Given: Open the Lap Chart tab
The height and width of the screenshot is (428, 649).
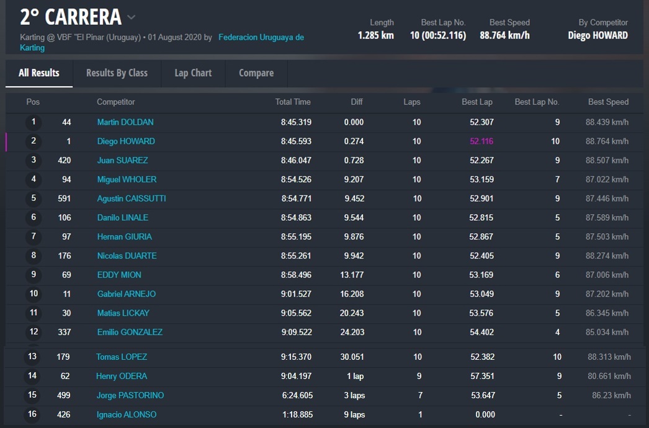Looking at the screenshot, I should coord(193,73).
